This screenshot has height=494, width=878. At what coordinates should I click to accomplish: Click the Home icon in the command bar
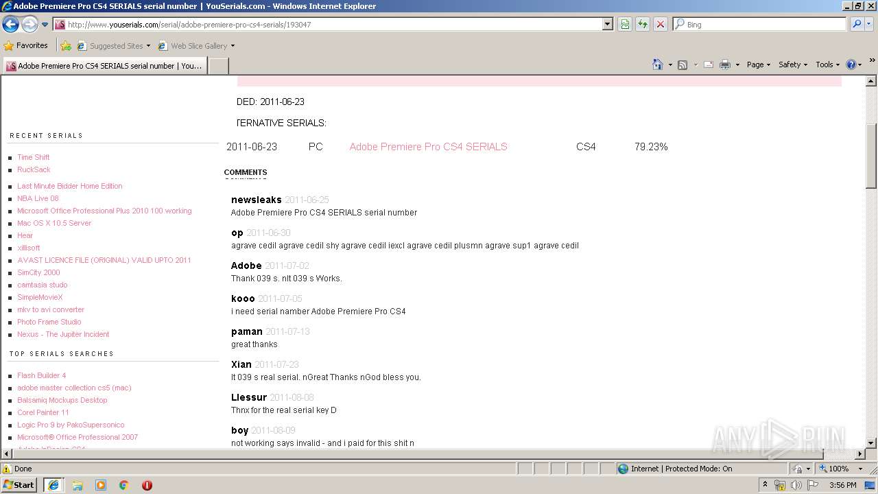(x=658, y=64)
